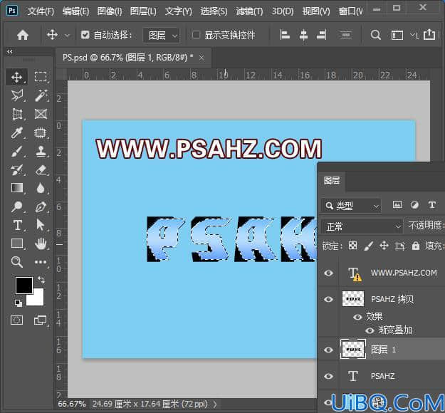Select the Move tool in the toolbox
This screenshot has width=445, height=413.
point(16,77)
